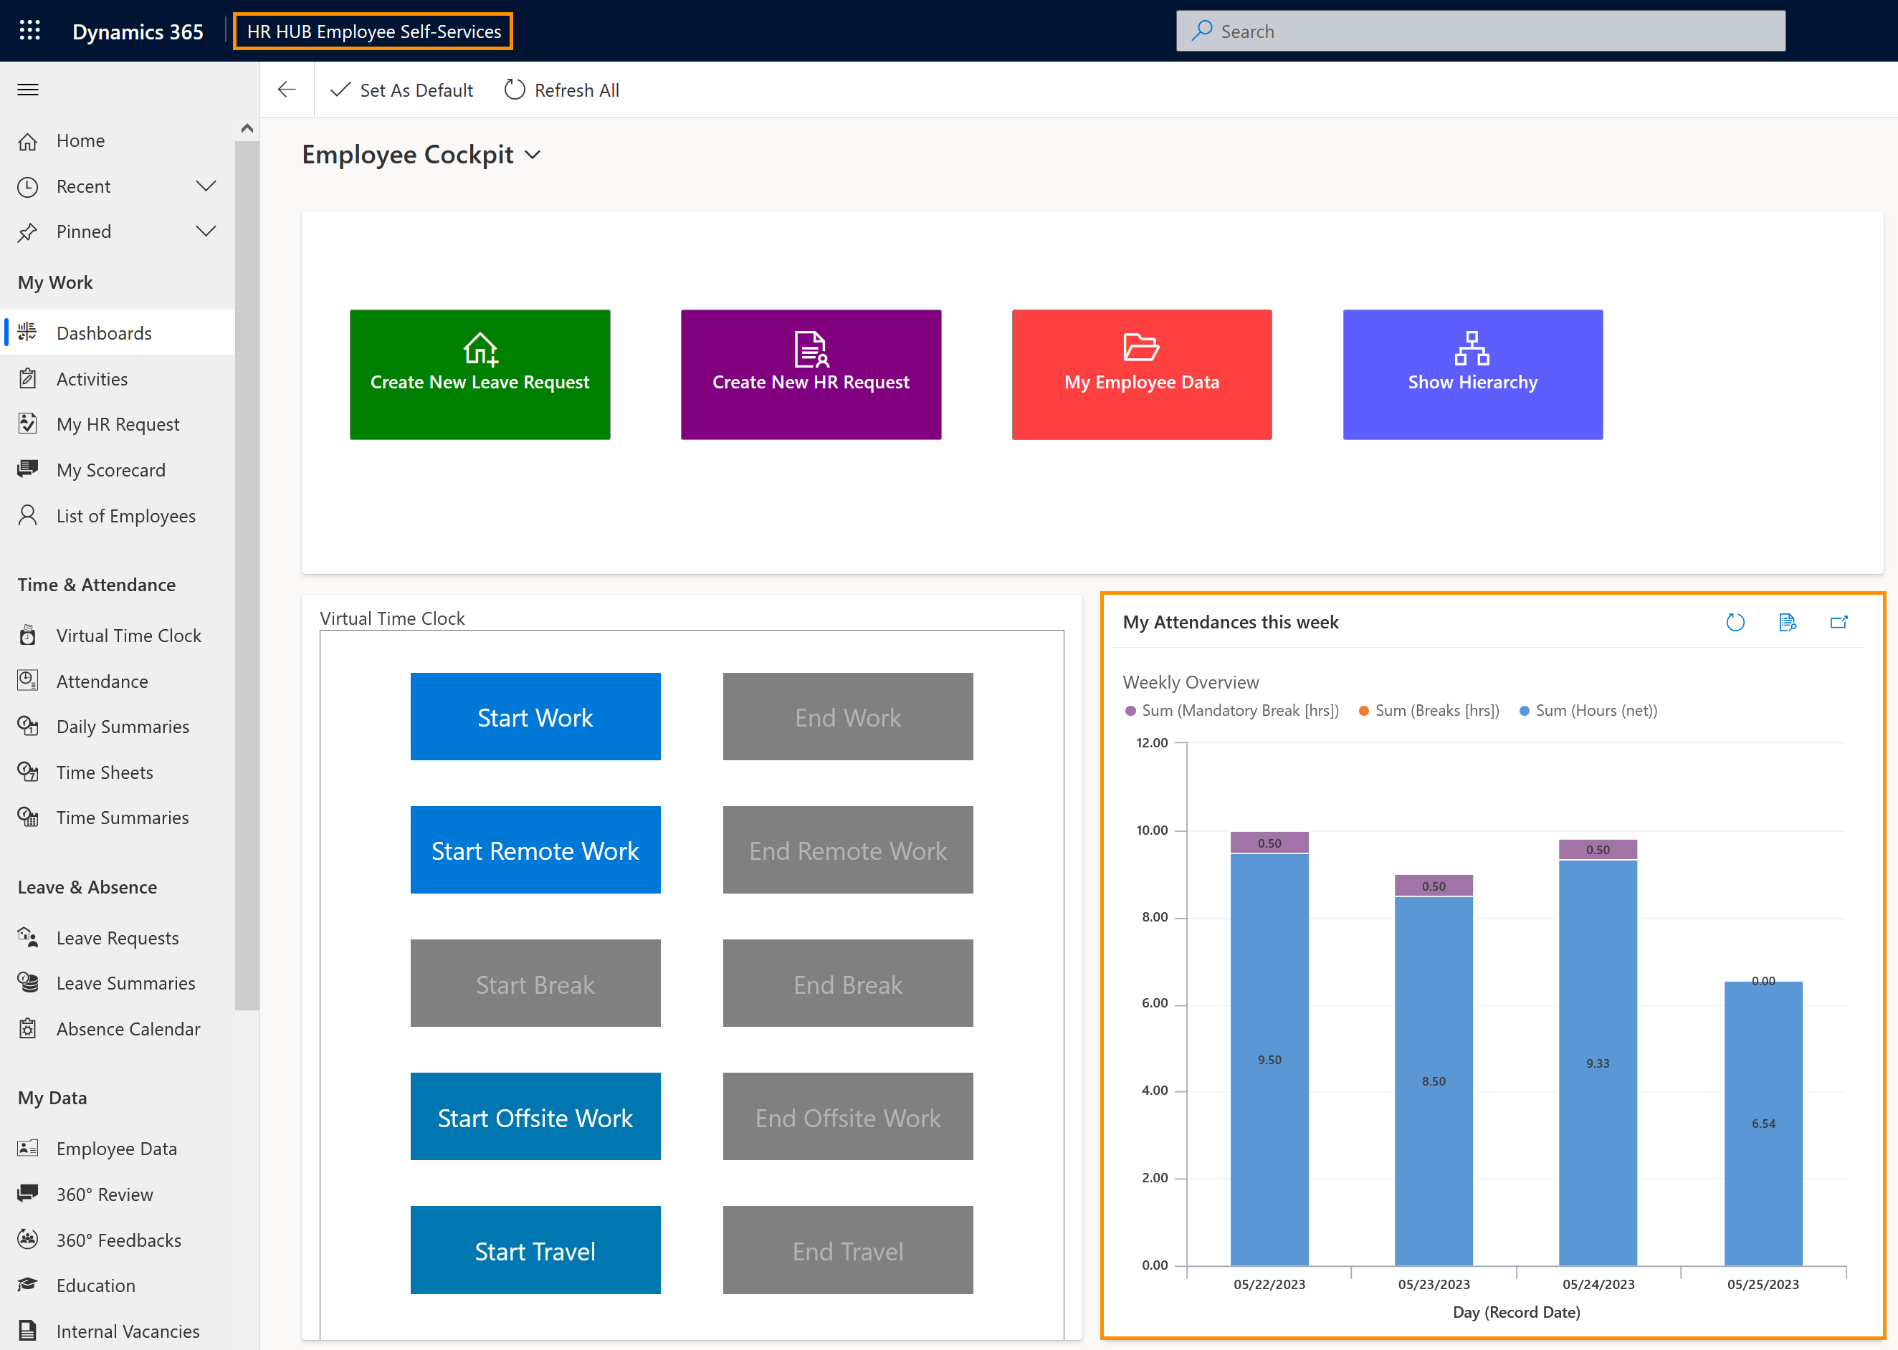Expand the Pinned section chevron
This screenshot has width=1898, height=1350.
(206, 232)
